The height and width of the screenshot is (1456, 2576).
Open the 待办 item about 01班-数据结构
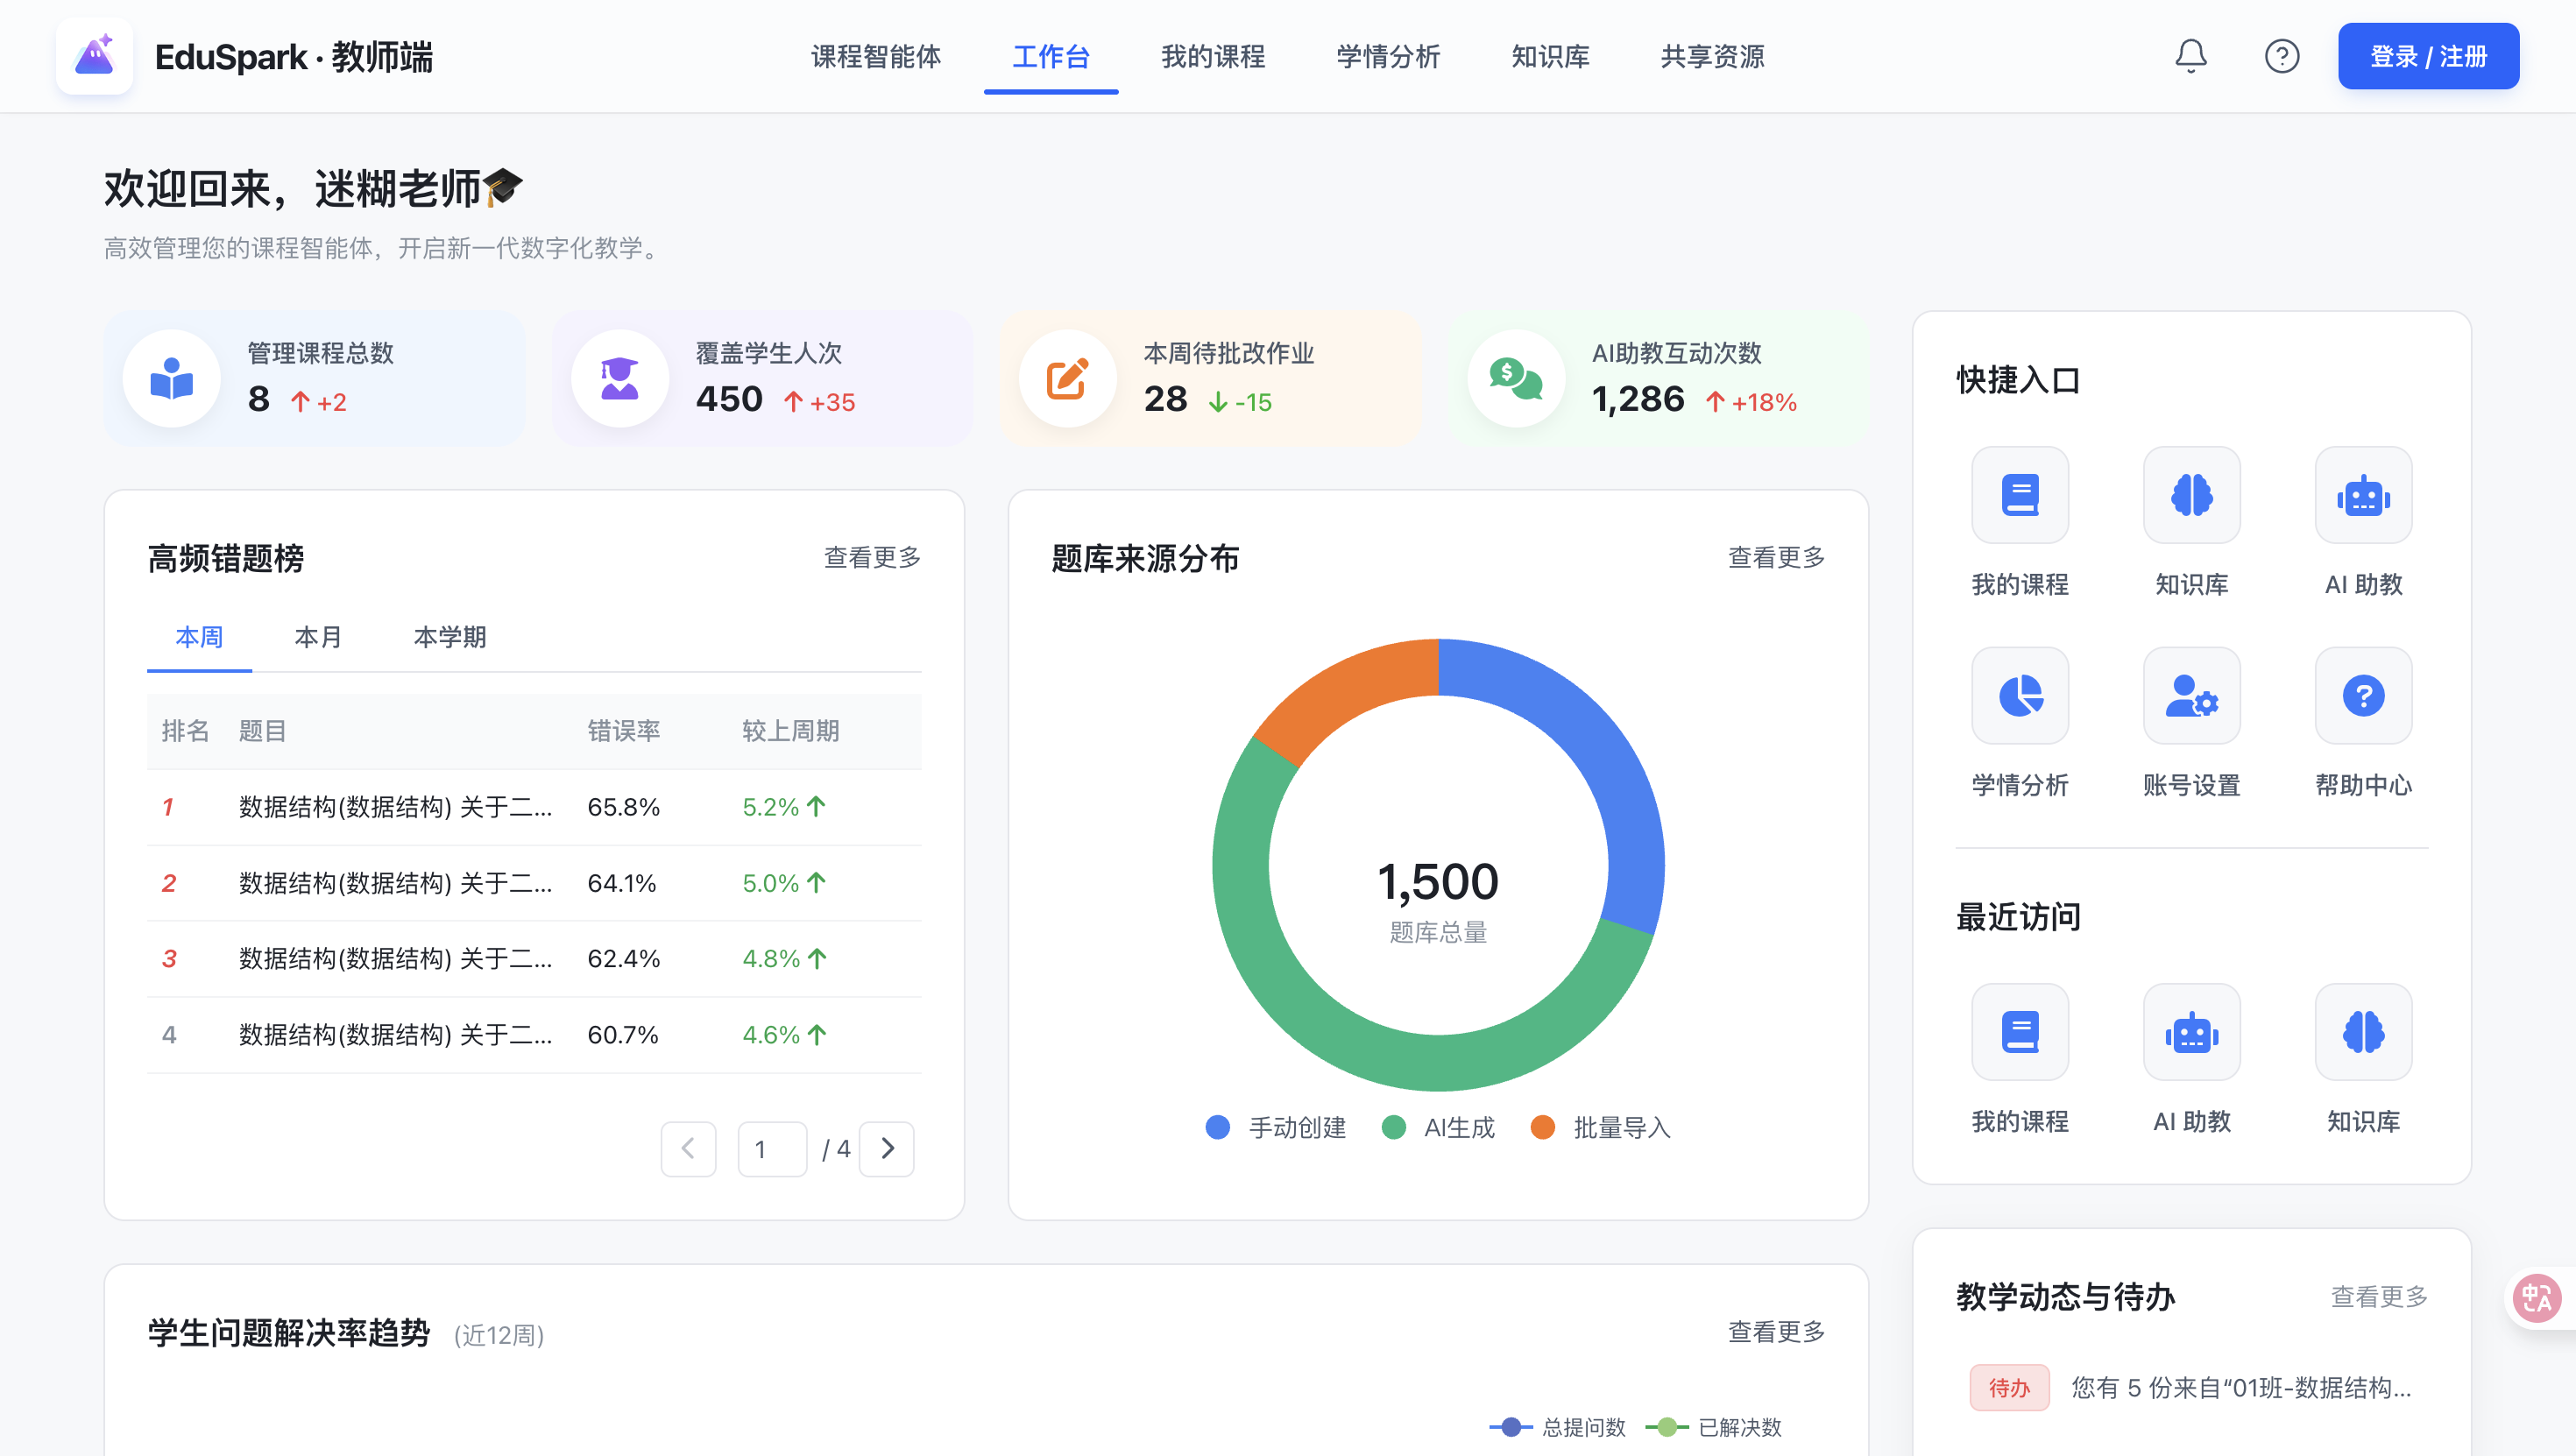coord(2191,1387)
